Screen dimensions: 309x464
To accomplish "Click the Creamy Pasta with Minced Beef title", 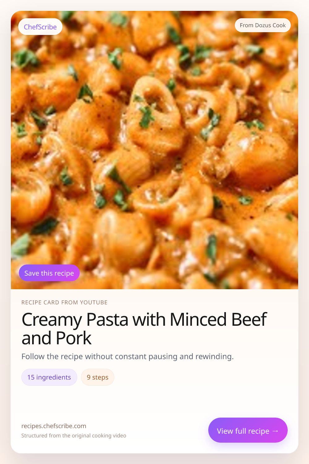I will [144, 320].
